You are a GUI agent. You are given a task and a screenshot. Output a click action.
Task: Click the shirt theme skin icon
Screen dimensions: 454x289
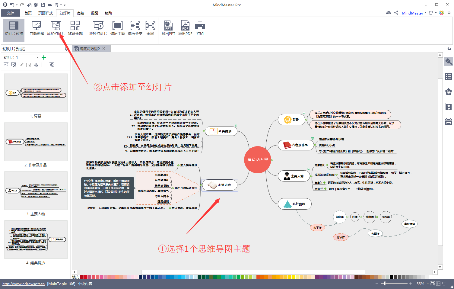431,13
